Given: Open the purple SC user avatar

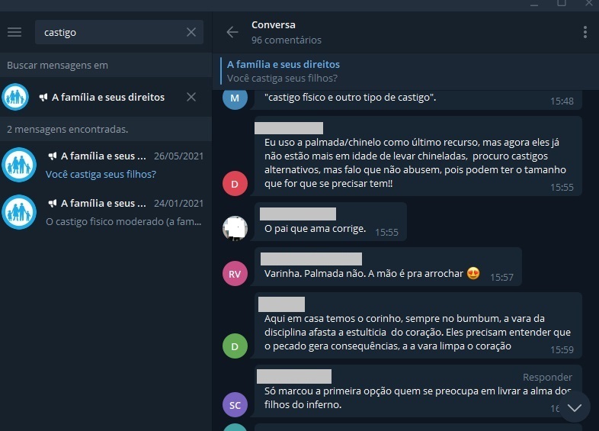Looking at the screenshot, I should [x=235, y=404].
